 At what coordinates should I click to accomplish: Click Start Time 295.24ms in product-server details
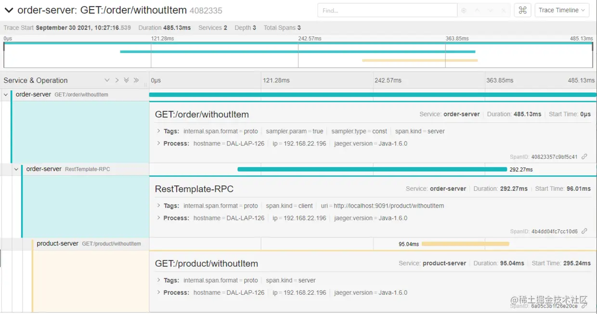click(x=561, y=263)
